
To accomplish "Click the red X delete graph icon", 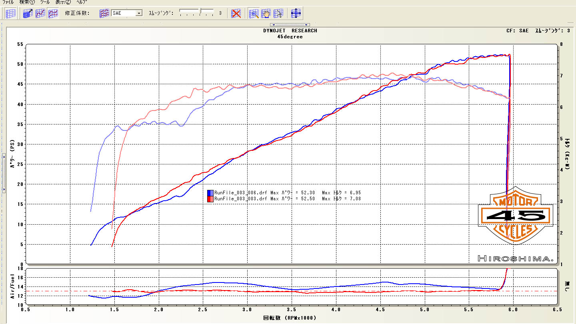I will pos(236,13).
